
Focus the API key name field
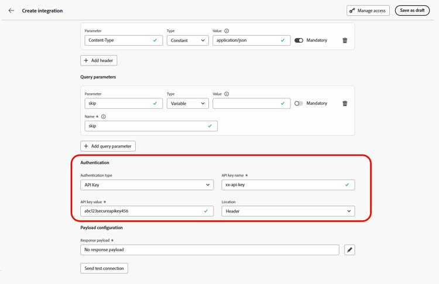pos(288,185)
